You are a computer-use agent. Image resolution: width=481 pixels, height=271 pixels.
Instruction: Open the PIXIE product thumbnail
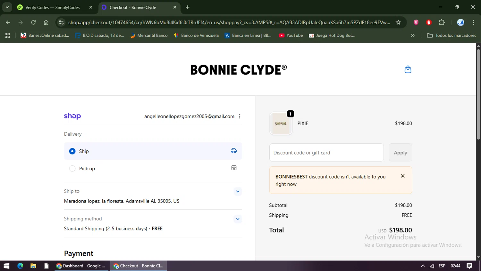click(281, 124)
